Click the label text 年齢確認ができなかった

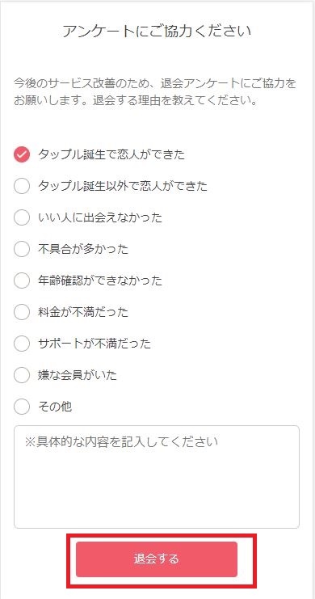coord(100,281)
